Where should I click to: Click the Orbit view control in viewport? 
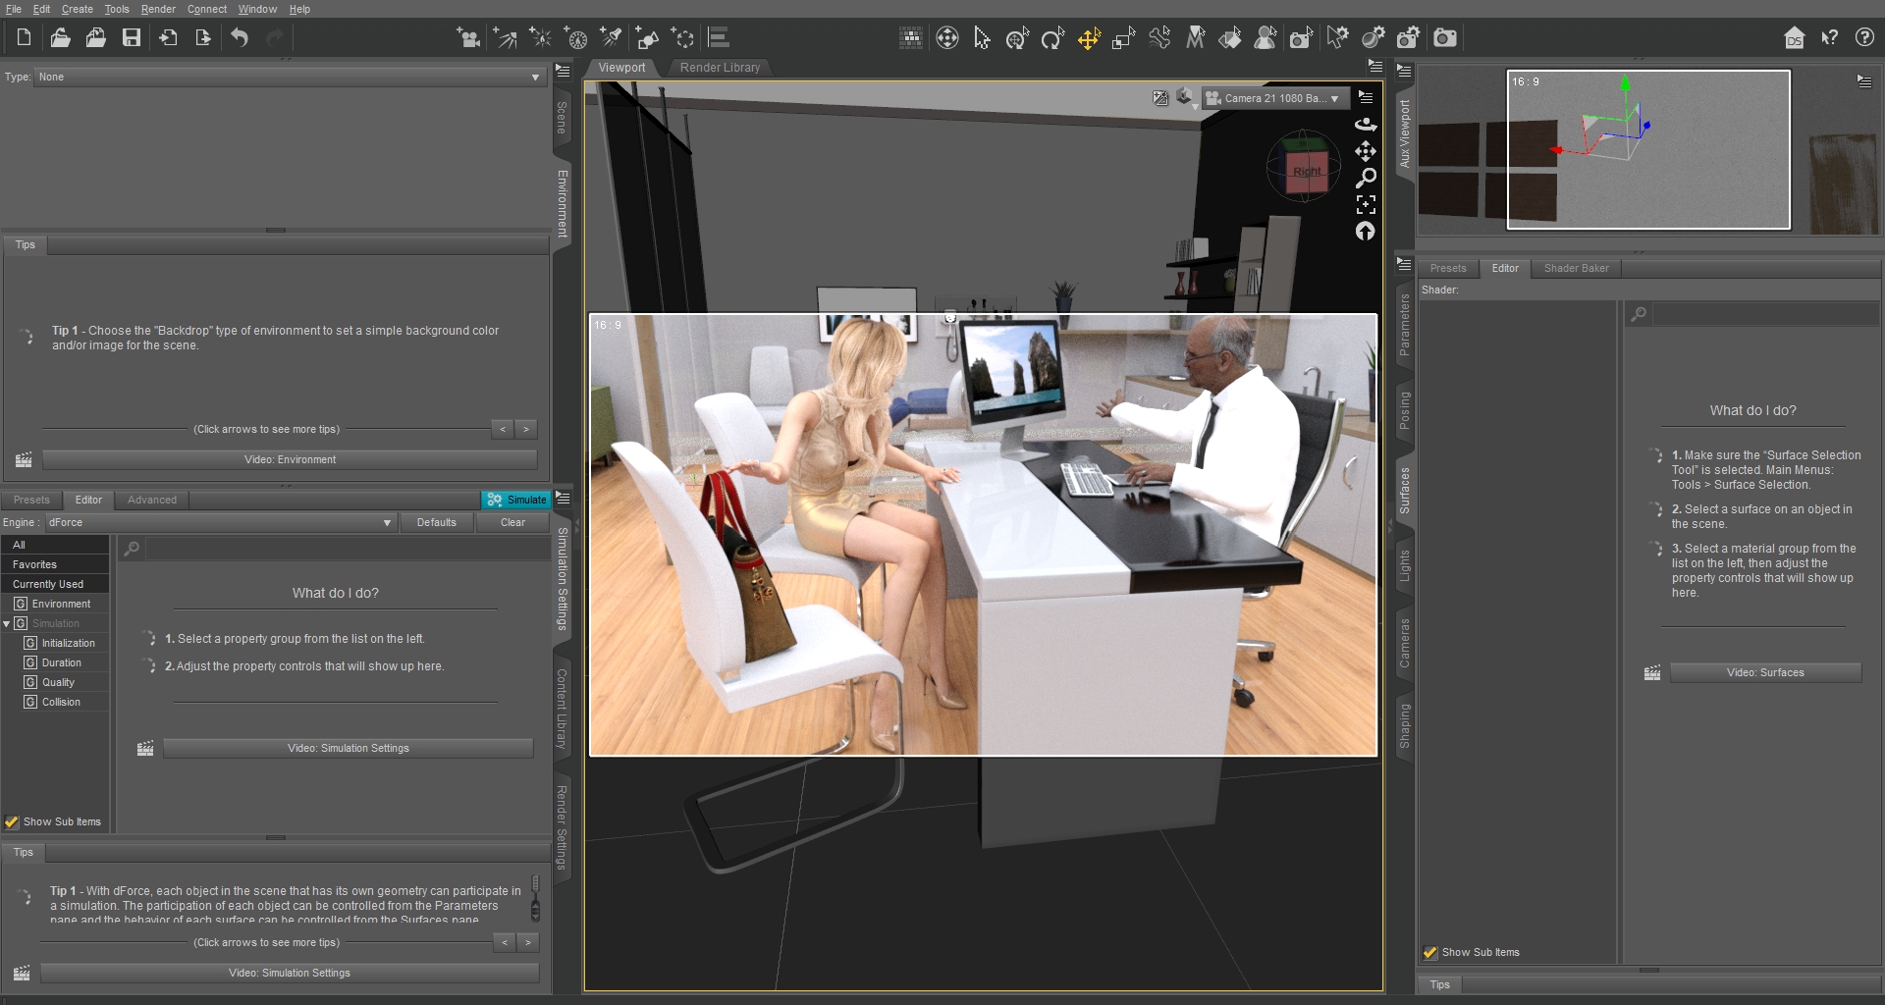[x=1365, y=125]
